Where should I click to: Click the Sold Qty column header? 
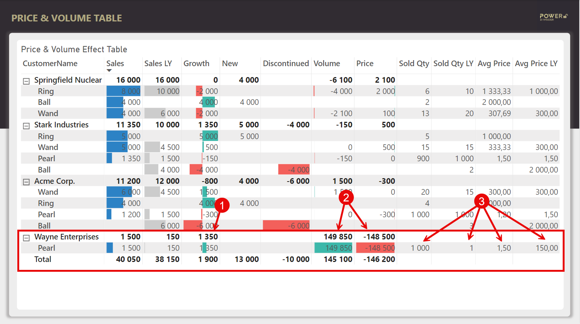click(414, 64)
